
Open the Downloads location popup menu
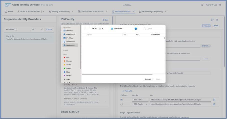pos(124,29)
